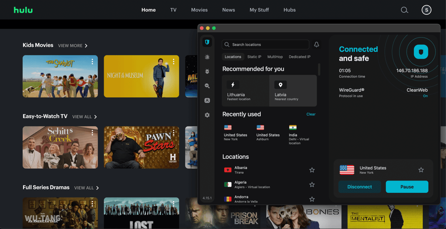Select recently used United States New York

pos(236,133)
